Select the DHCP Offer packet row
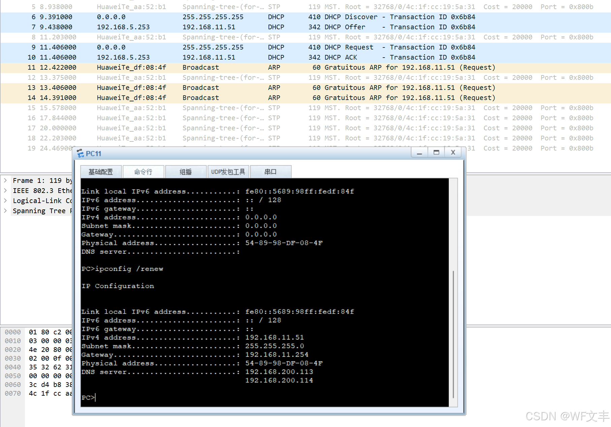The image size is (611, 427). coord(305,27)
